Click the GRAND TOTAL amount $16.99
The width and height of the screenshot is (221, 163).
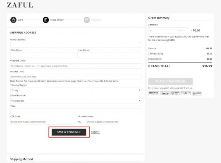coord(207,66)
